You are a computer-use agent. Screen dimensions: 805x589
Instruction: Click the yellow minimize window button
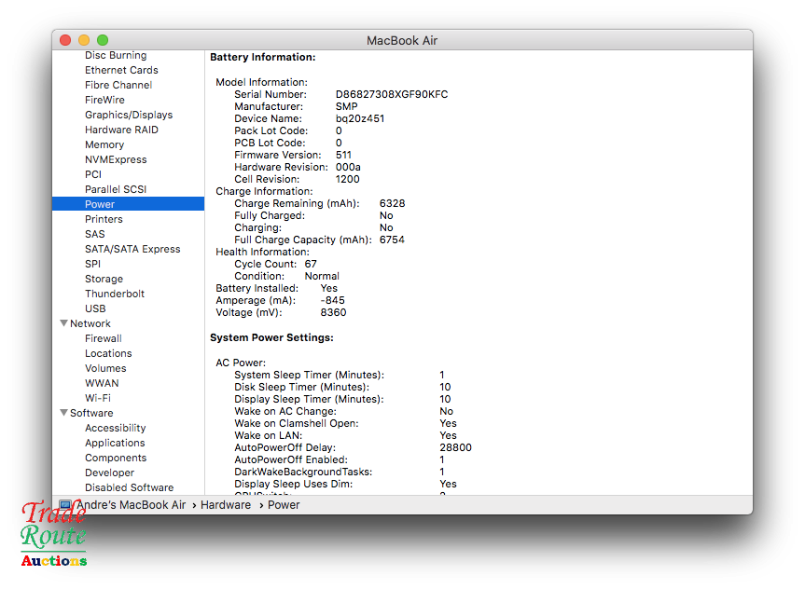pos(84,40)
